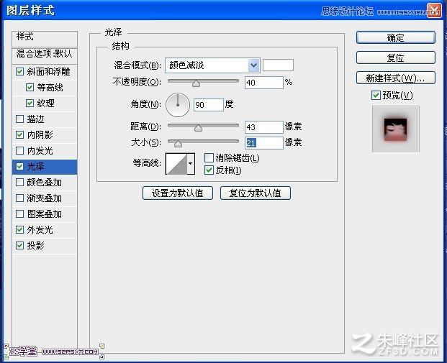Enable the 图案叠加 checkbox
Screen dimensions: 447x363
click(19, 213)
